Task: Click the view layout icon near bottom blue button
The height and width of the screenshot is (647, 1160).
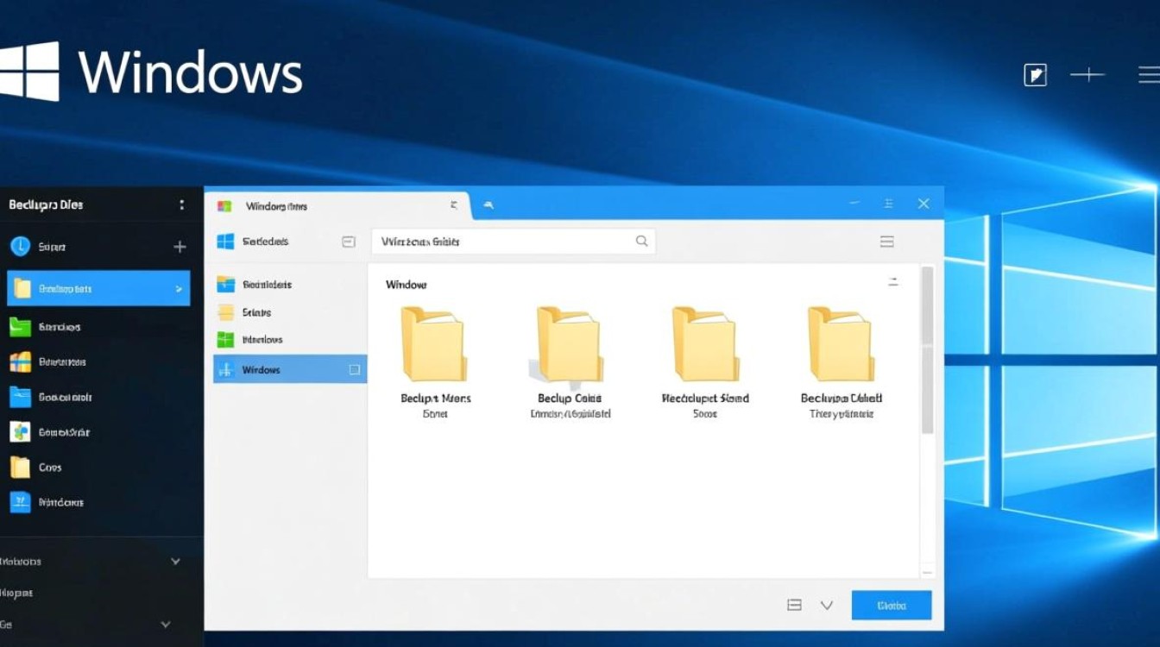Action: click(795, 606)
